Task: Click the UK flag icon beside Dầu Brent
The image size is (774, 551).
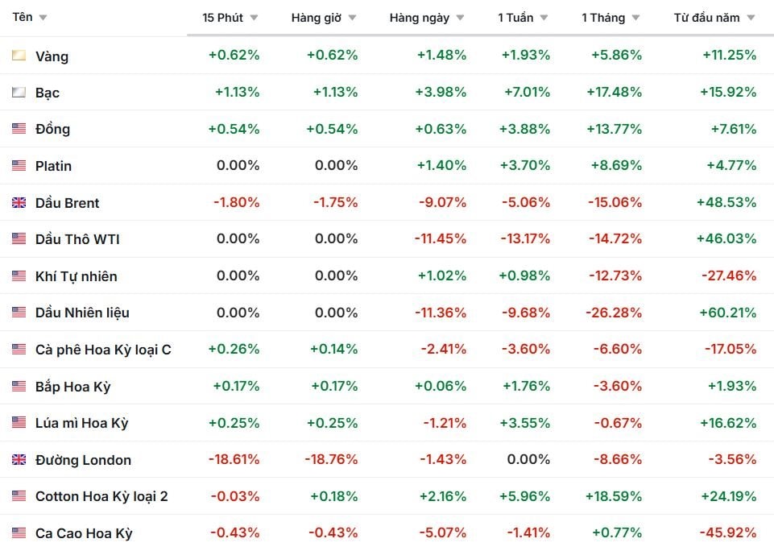Action: coord(19,203)
